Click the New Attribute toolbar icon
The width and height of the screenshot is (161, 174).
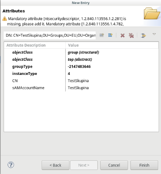coord(101,35)
